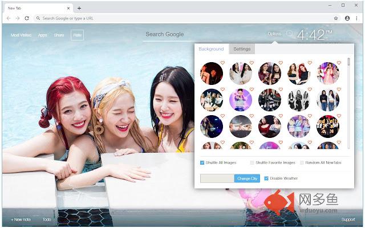Favorite the fifth thumbnail in second row

(339, 89)
